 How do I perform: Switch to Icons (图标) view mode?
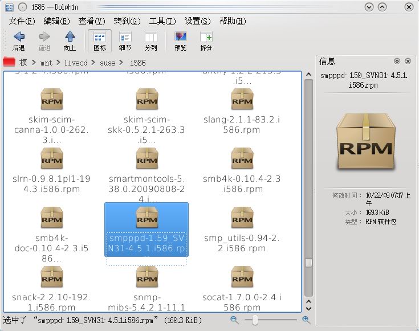tap(100, 37)
